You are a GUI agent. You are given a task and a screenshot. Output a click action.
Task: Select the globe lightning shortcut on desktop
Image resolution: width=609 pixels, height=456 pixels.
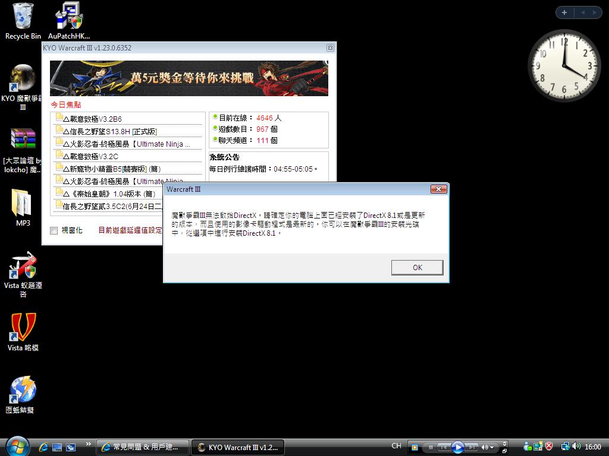tap(21, 394)
